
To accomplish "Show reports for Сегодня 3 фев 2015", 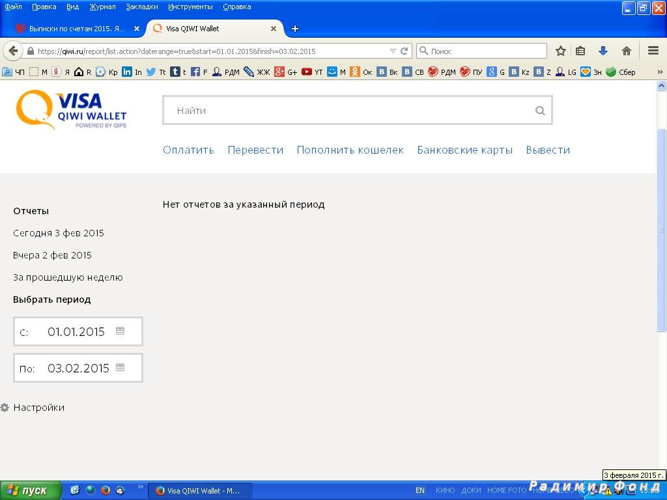I will (58, 233).
